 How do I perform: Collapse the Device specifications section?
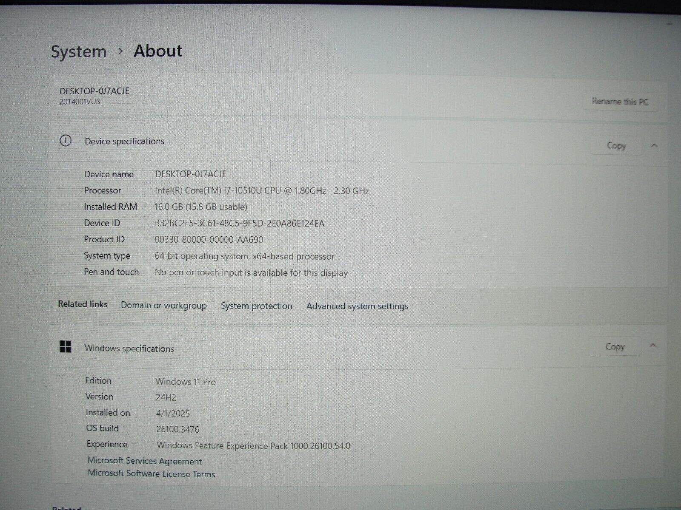[654, 145]
